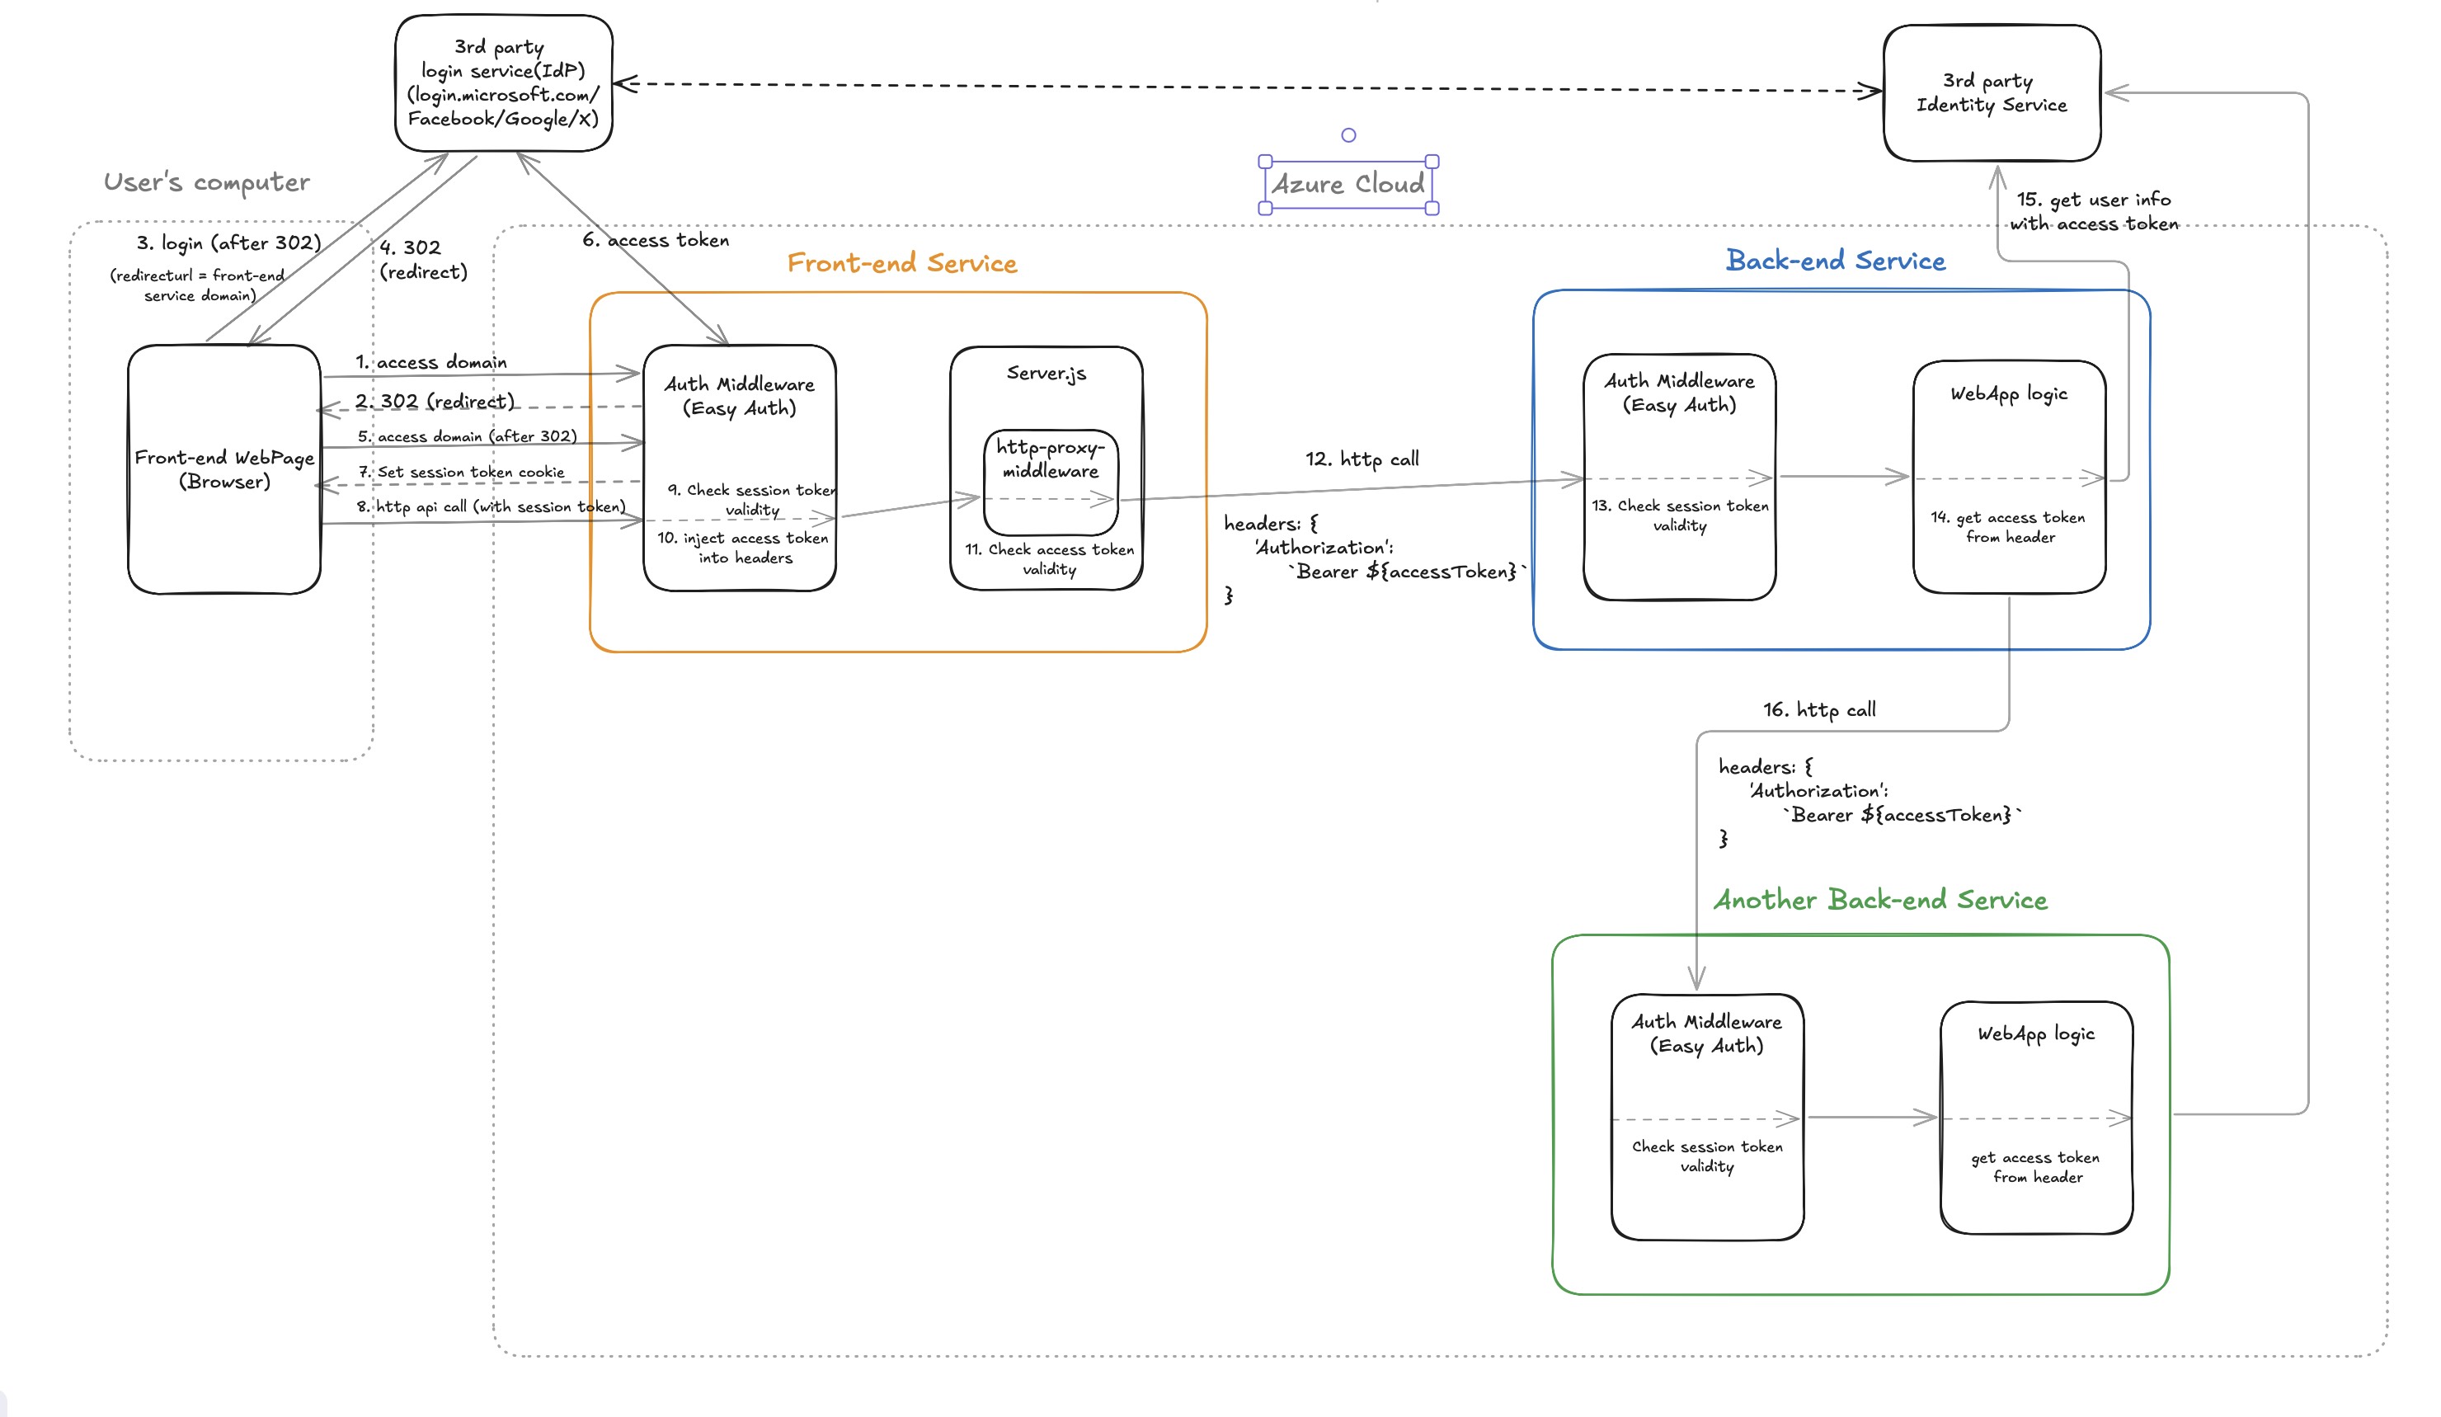The image size is (2441, 1417).
Task: Select the Back-end Service blue title
Action: 1836,261
